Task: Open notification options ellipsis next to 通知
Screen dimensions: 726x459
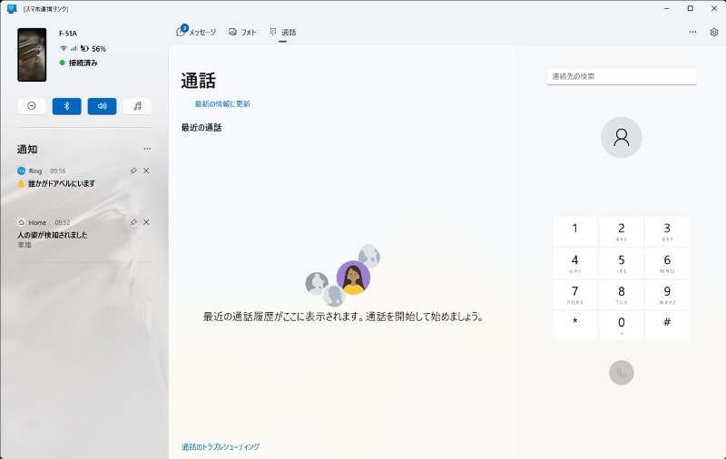Action: [147, 149]
